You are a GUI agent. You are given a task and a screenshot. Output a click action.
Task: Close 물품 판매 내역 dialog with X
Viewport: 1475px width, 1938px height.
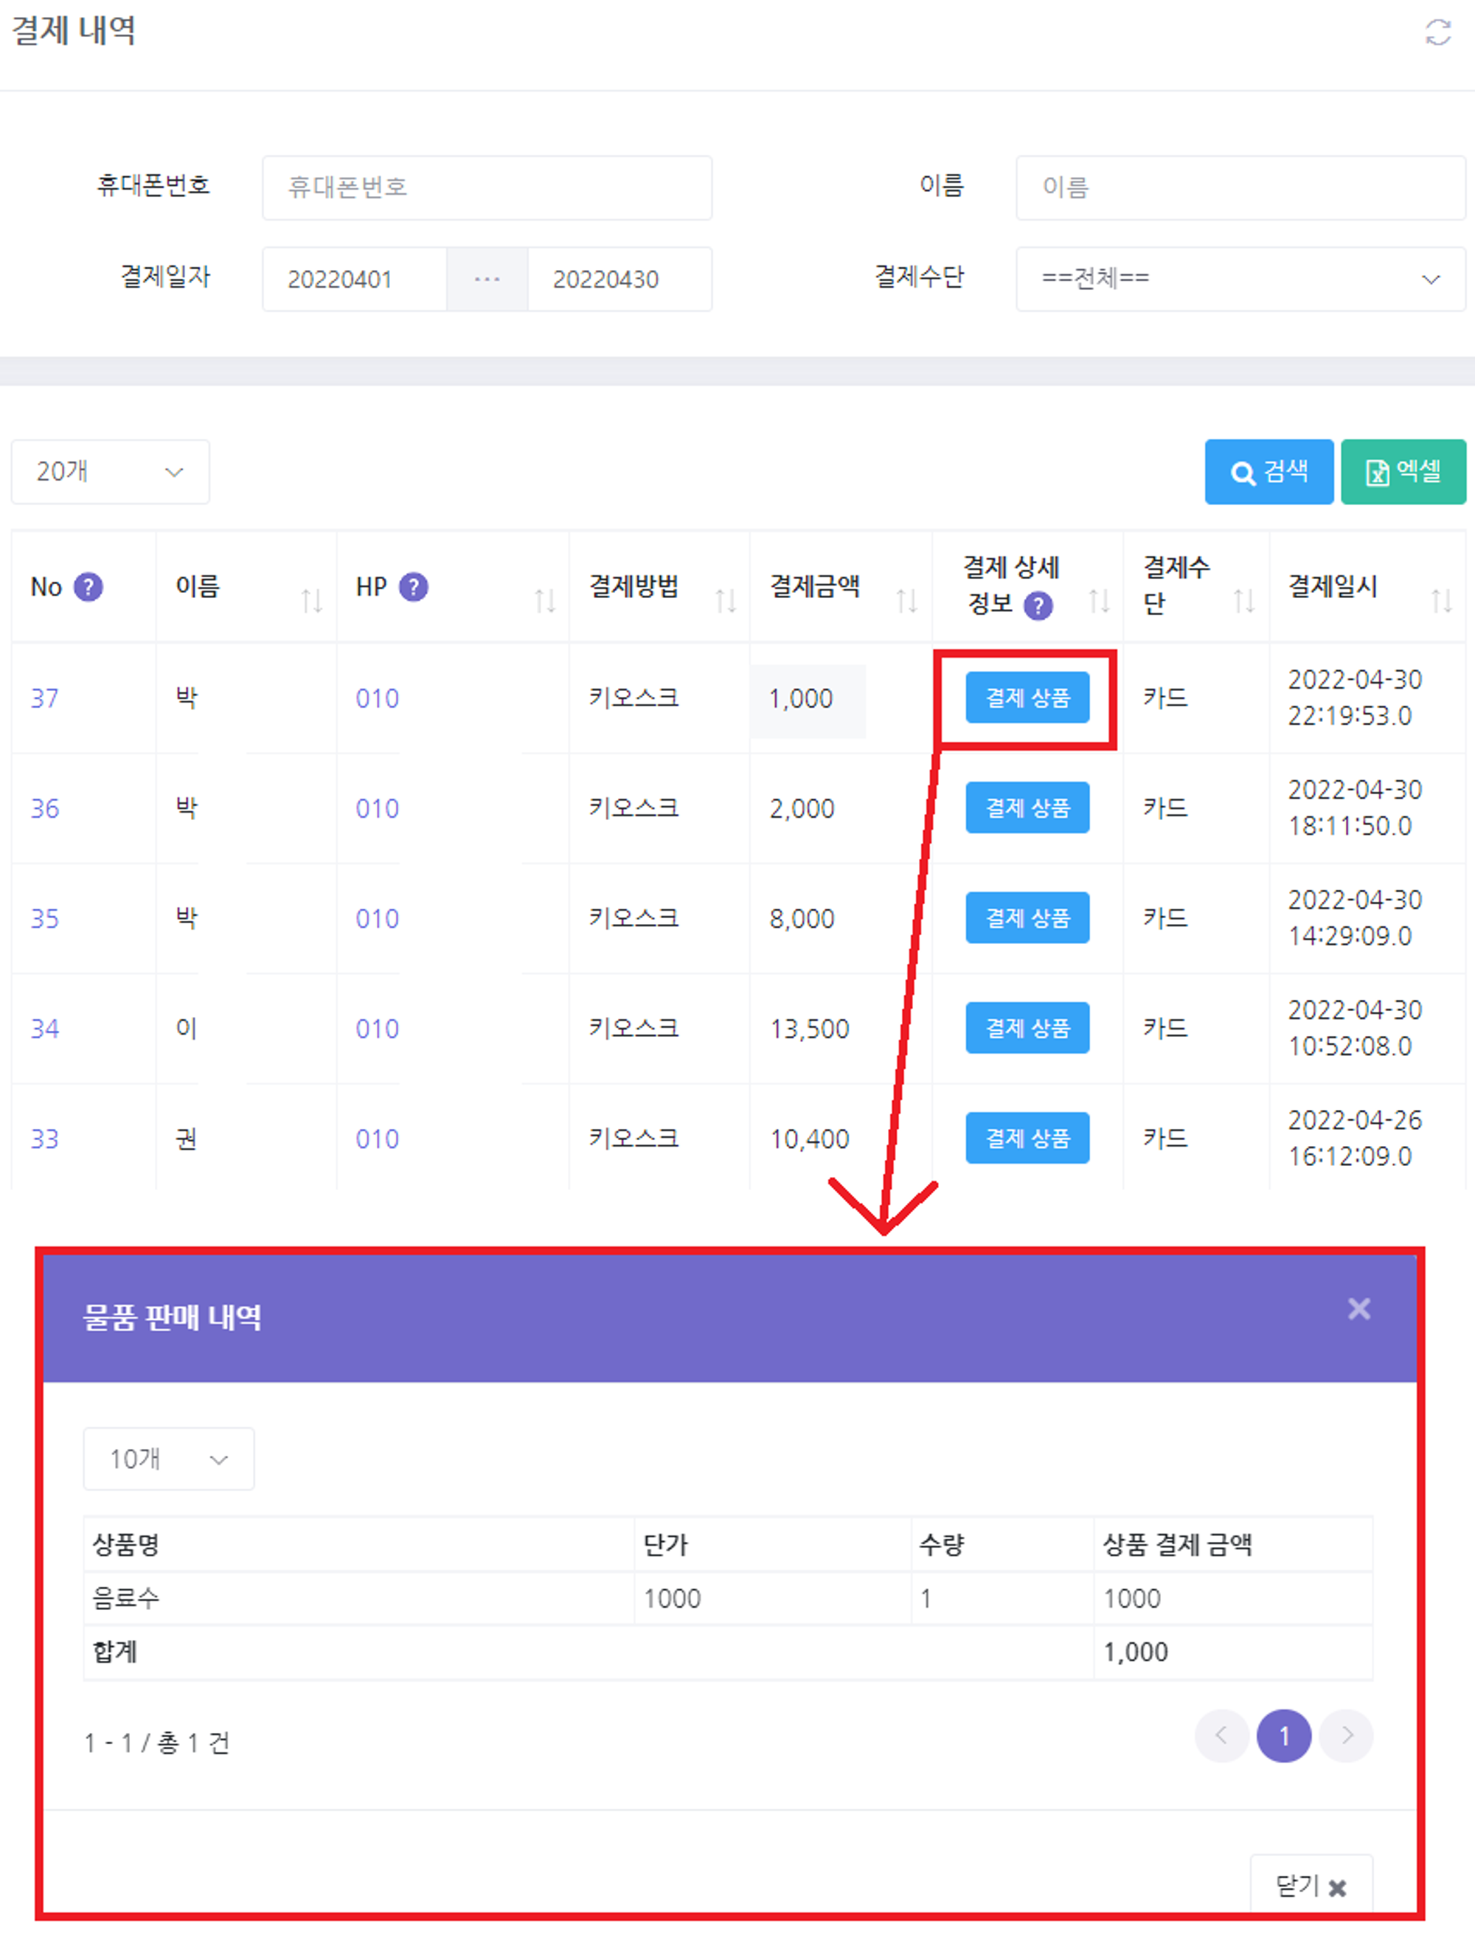(x=1358, y=1309)
